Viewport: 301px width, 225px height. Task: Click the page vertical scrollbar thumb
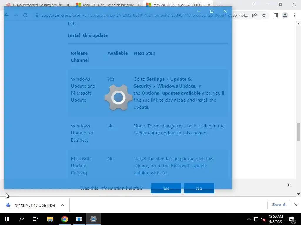[298, 132]
